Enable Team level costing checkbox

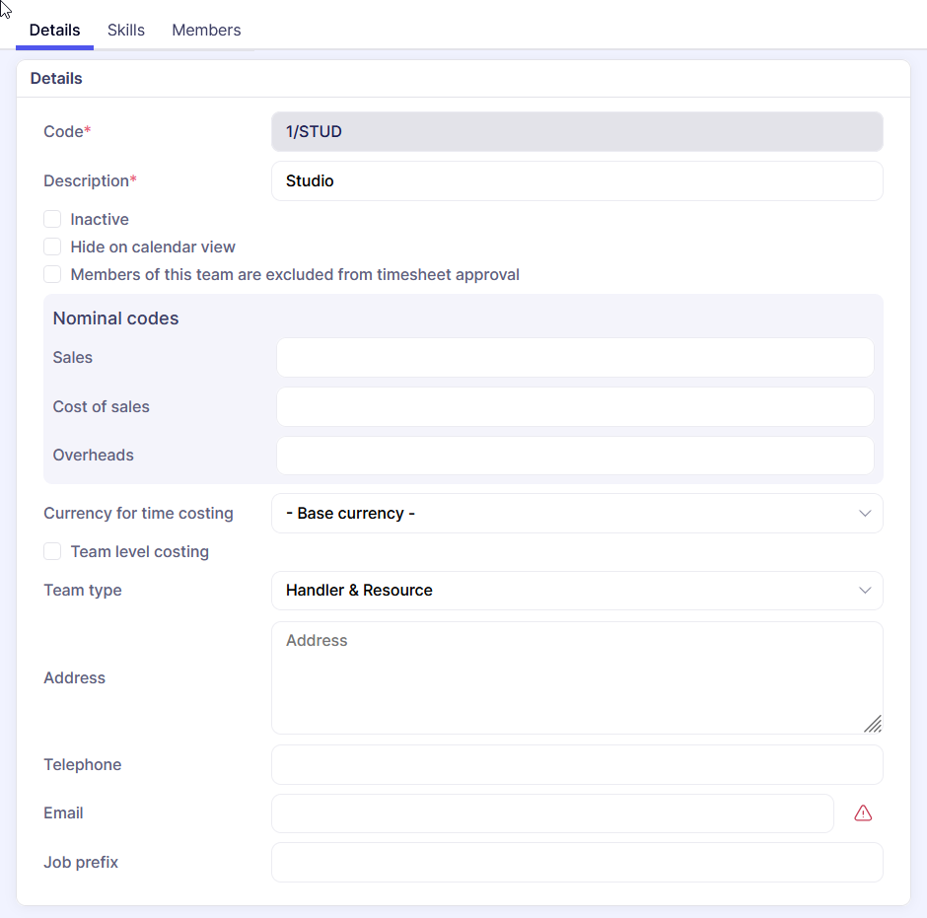53,551
